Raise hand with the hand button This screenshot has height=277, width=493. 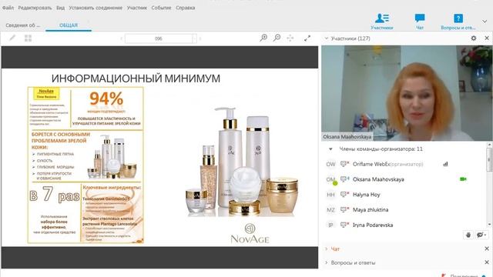click(x=468, y=235)
